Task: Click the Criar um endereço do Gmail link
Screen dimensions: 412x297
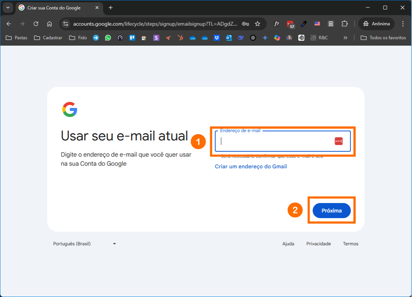Action: [251, 166]
